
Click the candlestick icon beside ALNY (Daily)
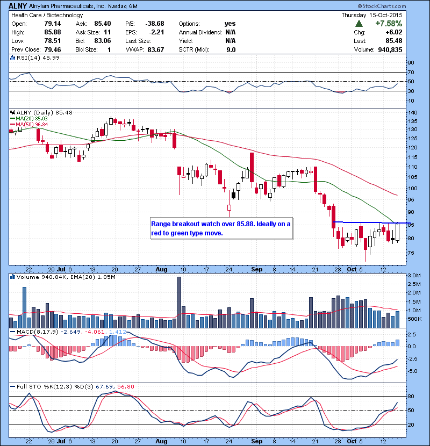pos(12,112)
